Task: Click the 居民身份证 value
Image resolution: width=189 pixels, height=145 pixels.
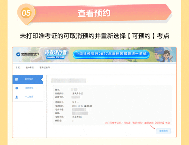Action: [x=77, y=93]
